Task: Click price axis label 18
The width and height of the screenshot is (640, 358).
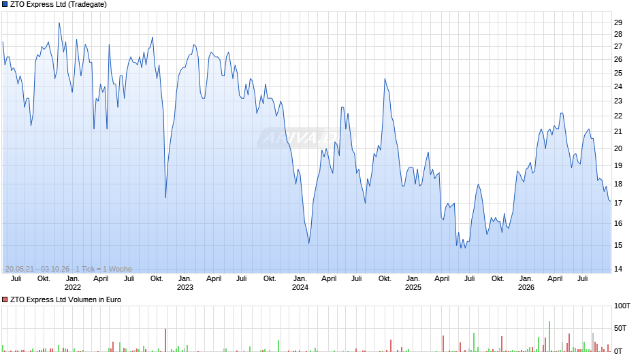Action: (x=618, y=184)
